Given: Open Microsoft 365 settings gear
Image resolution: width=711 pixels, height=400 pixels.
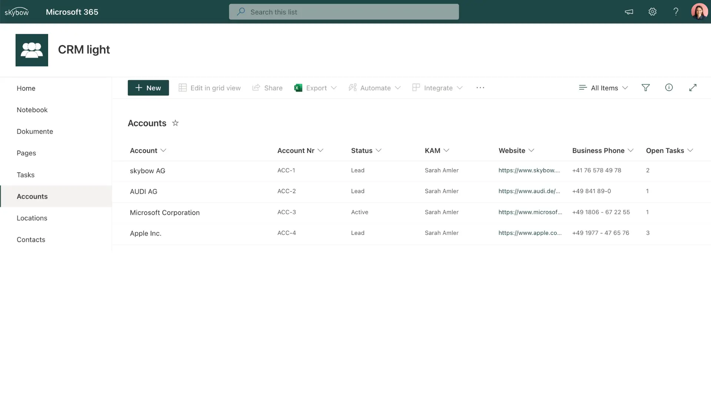Looking at the screenshot, I should coord(652,11).
